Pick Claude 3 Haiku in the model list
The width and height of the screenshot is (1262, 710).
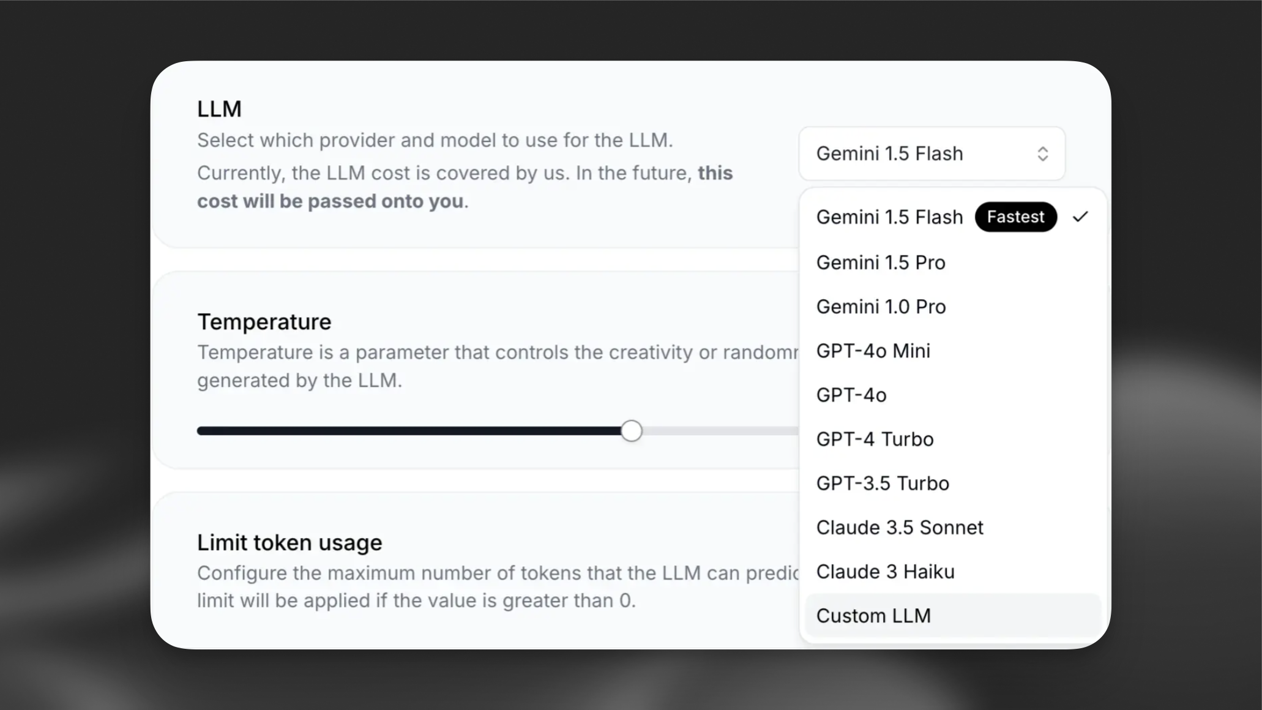click(885, 571)
